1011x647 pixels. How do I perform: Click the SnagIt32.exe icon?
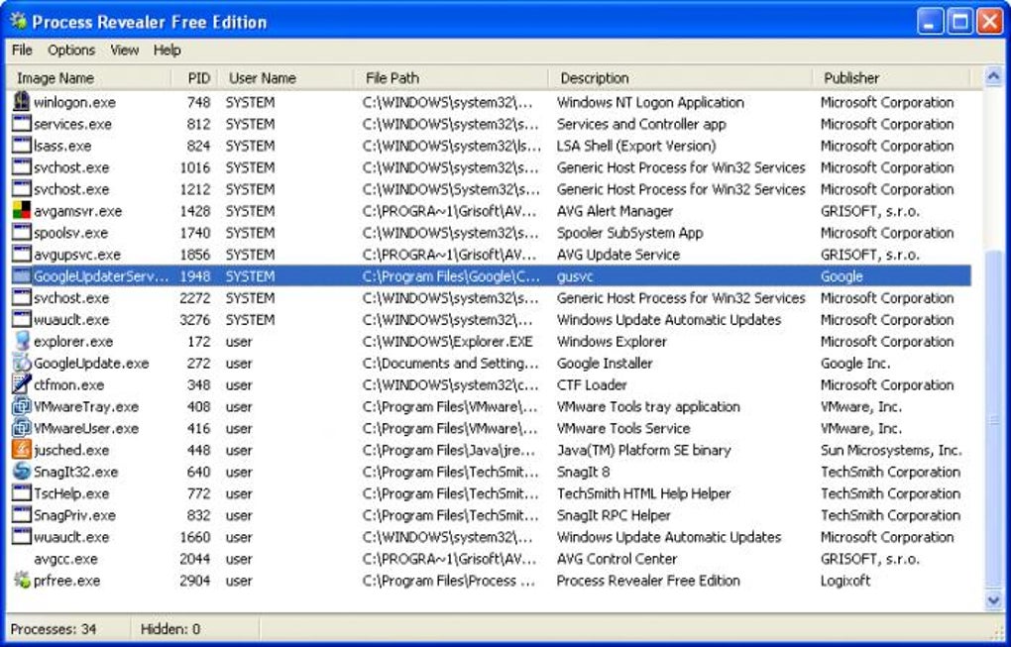[x=21, y=472]
